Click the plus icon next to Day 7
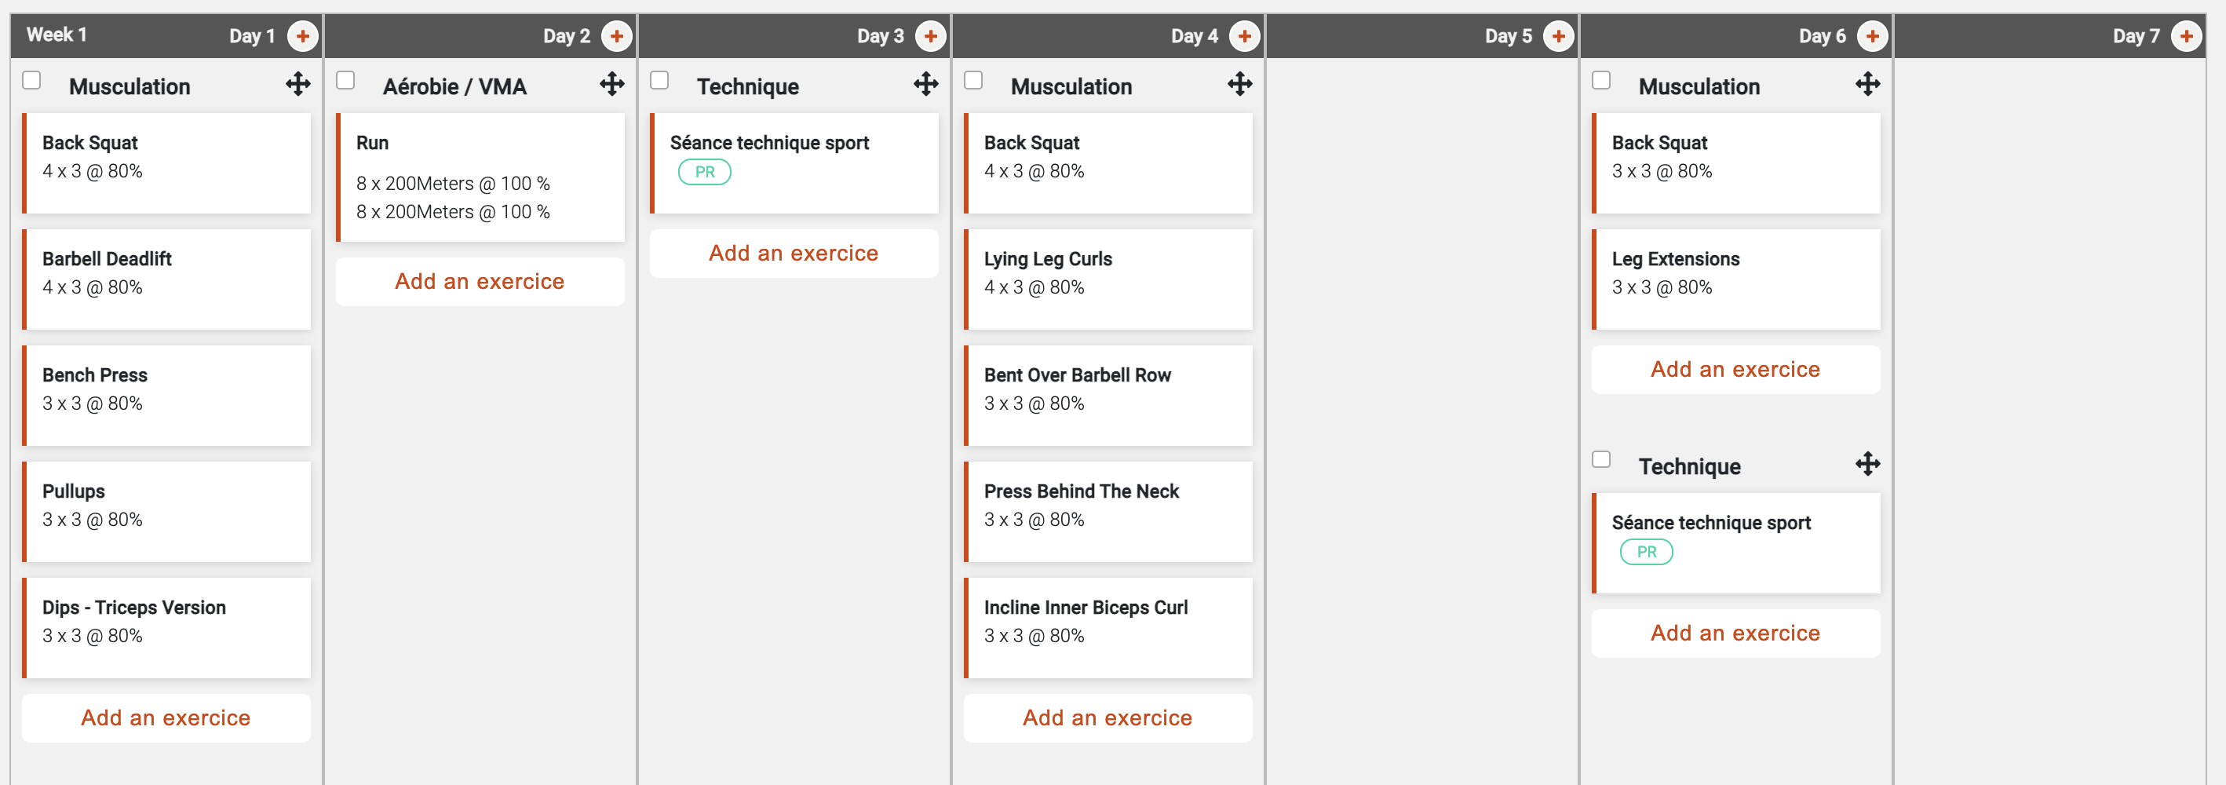Viewport: 2226px width, 785px height. point(2185,36)
